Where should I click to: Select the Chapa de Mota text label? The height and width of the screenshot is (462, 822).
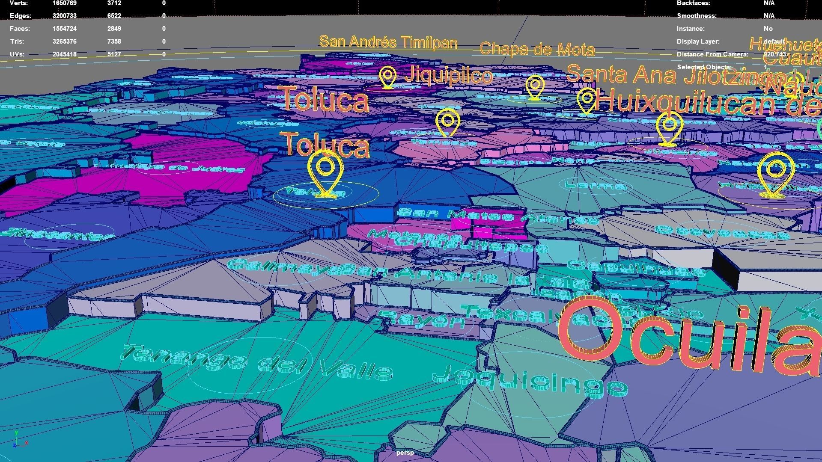click(537, 50)
